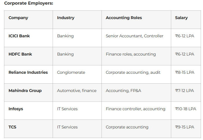Click Senior Accountant, Controller roles cell

(x=134, y=36)
